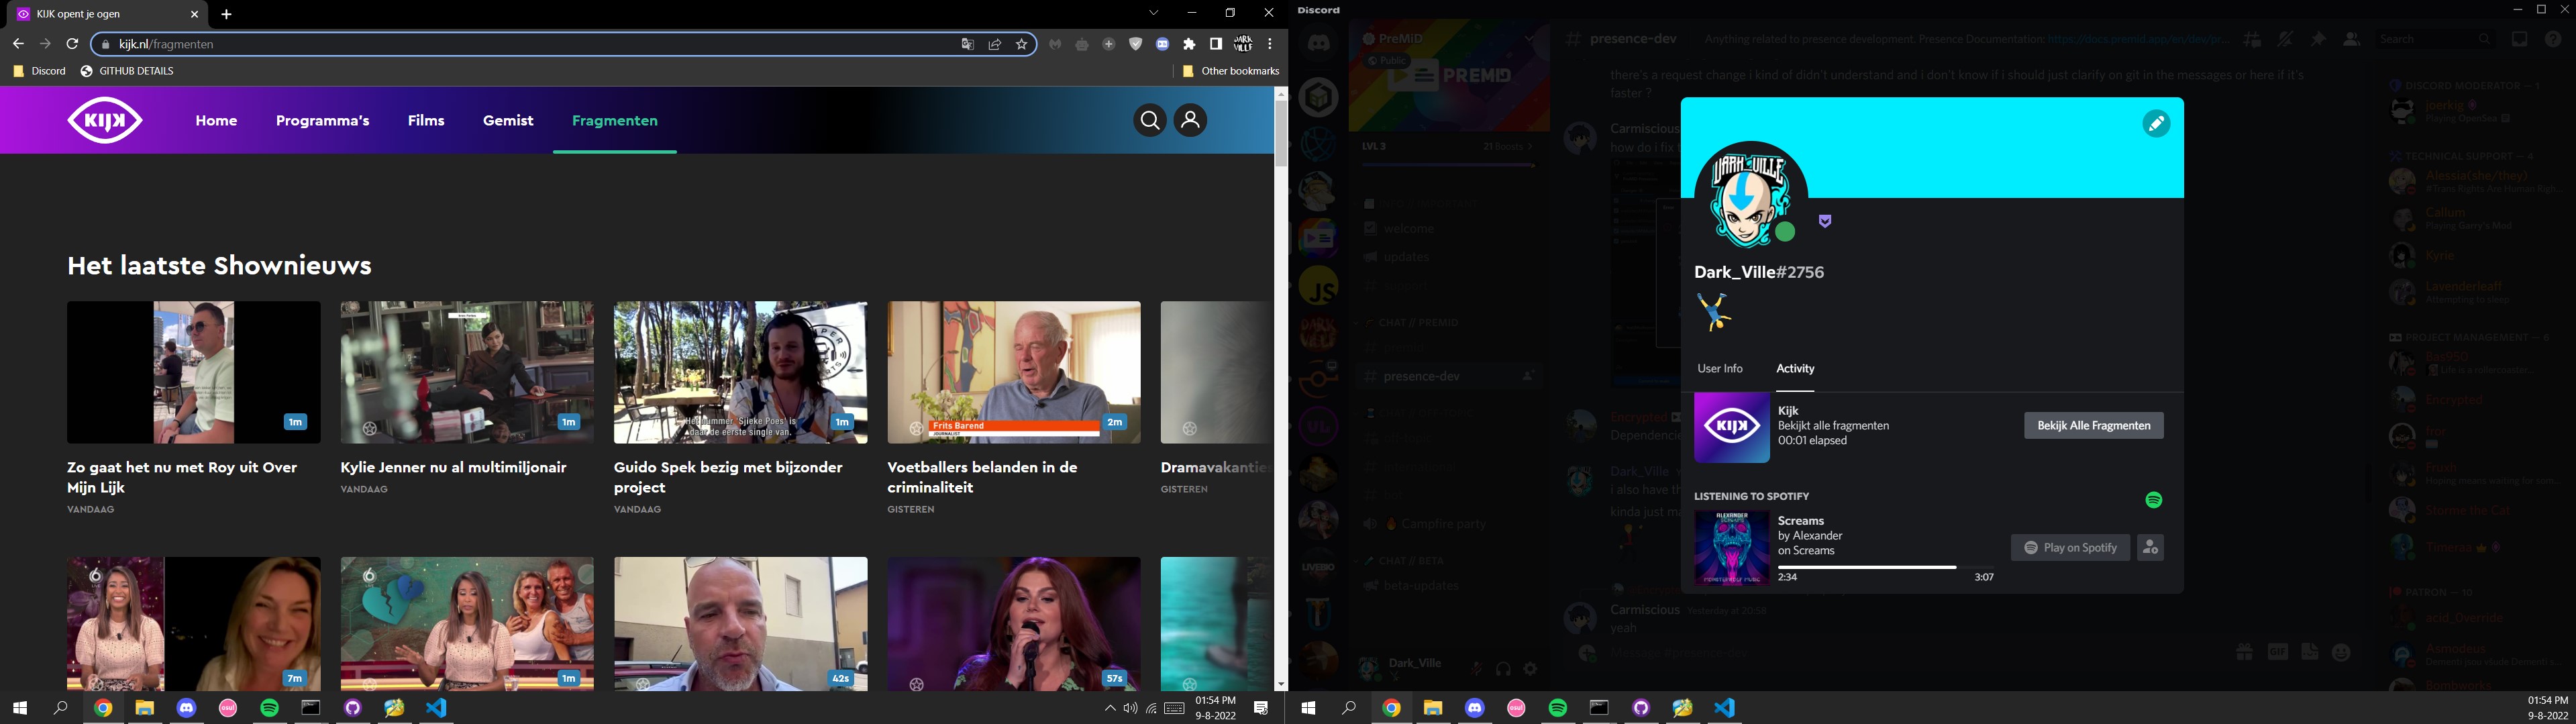Open Discord home direct messages icon
This screenshot has height=724, width=2576.
1319,44
